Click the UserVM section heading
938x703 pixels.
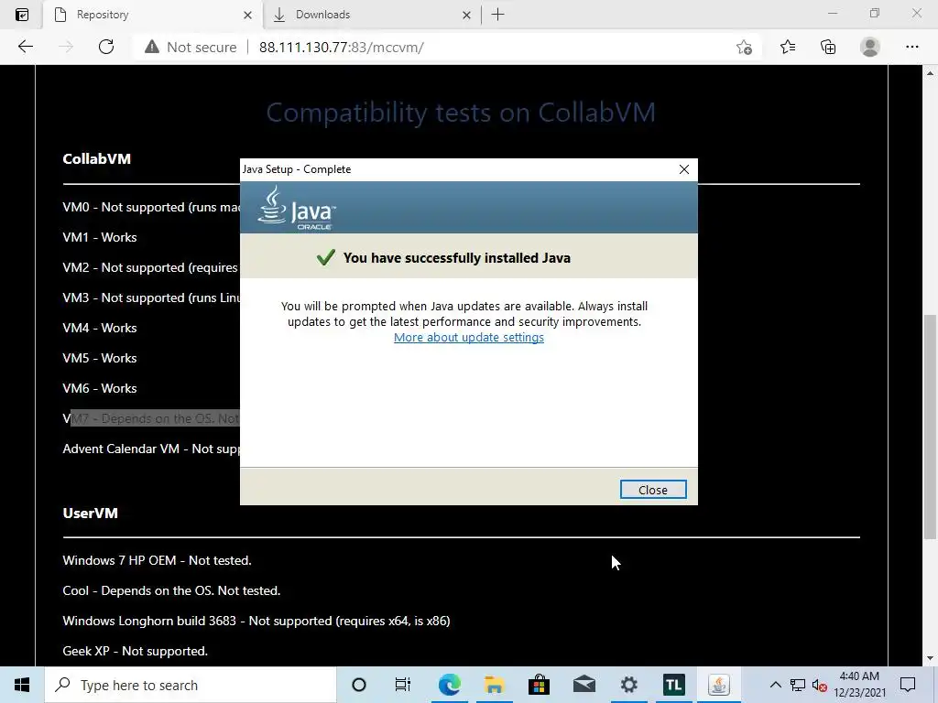[90, 513]
